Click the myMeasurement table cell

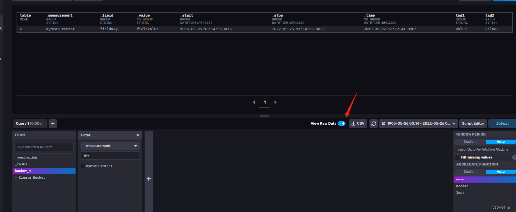coord(60,29)
